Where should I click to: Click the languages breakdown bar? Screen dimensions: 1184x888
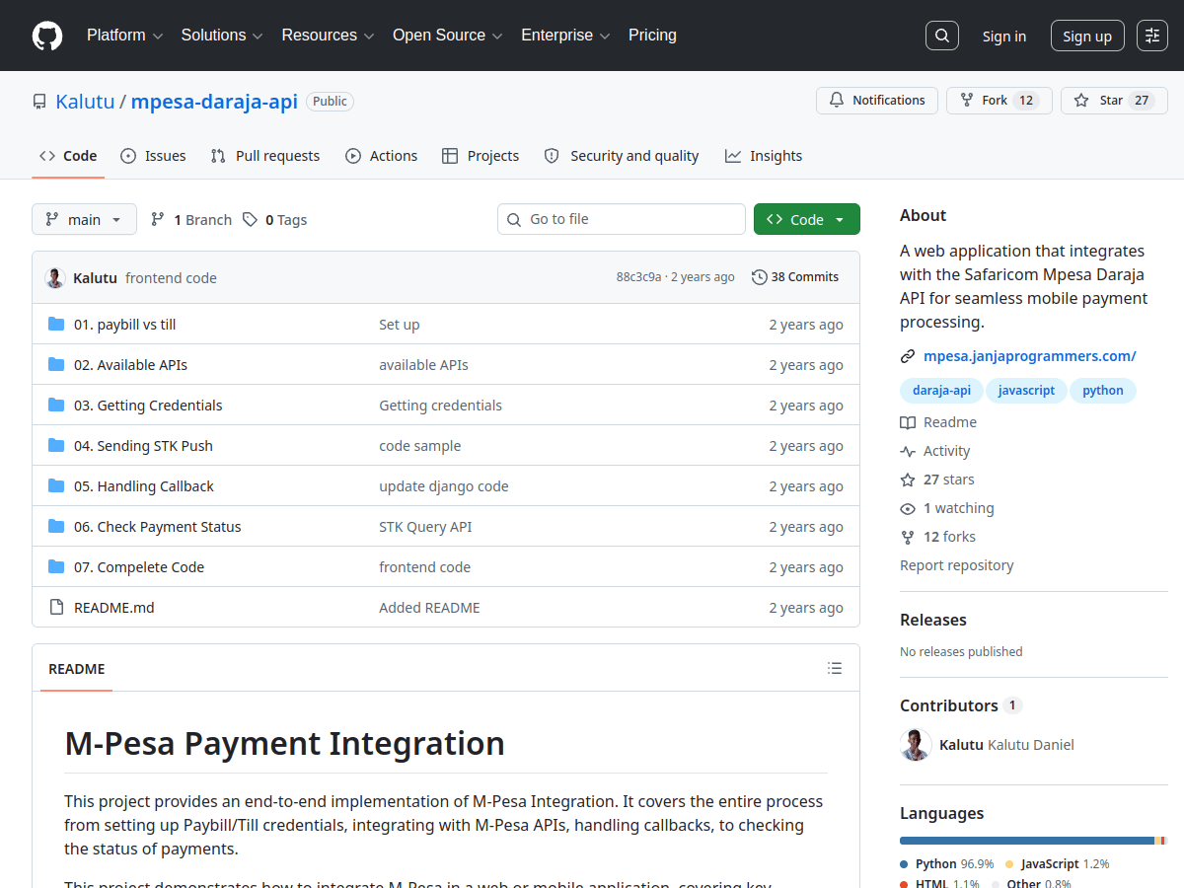1034,841
